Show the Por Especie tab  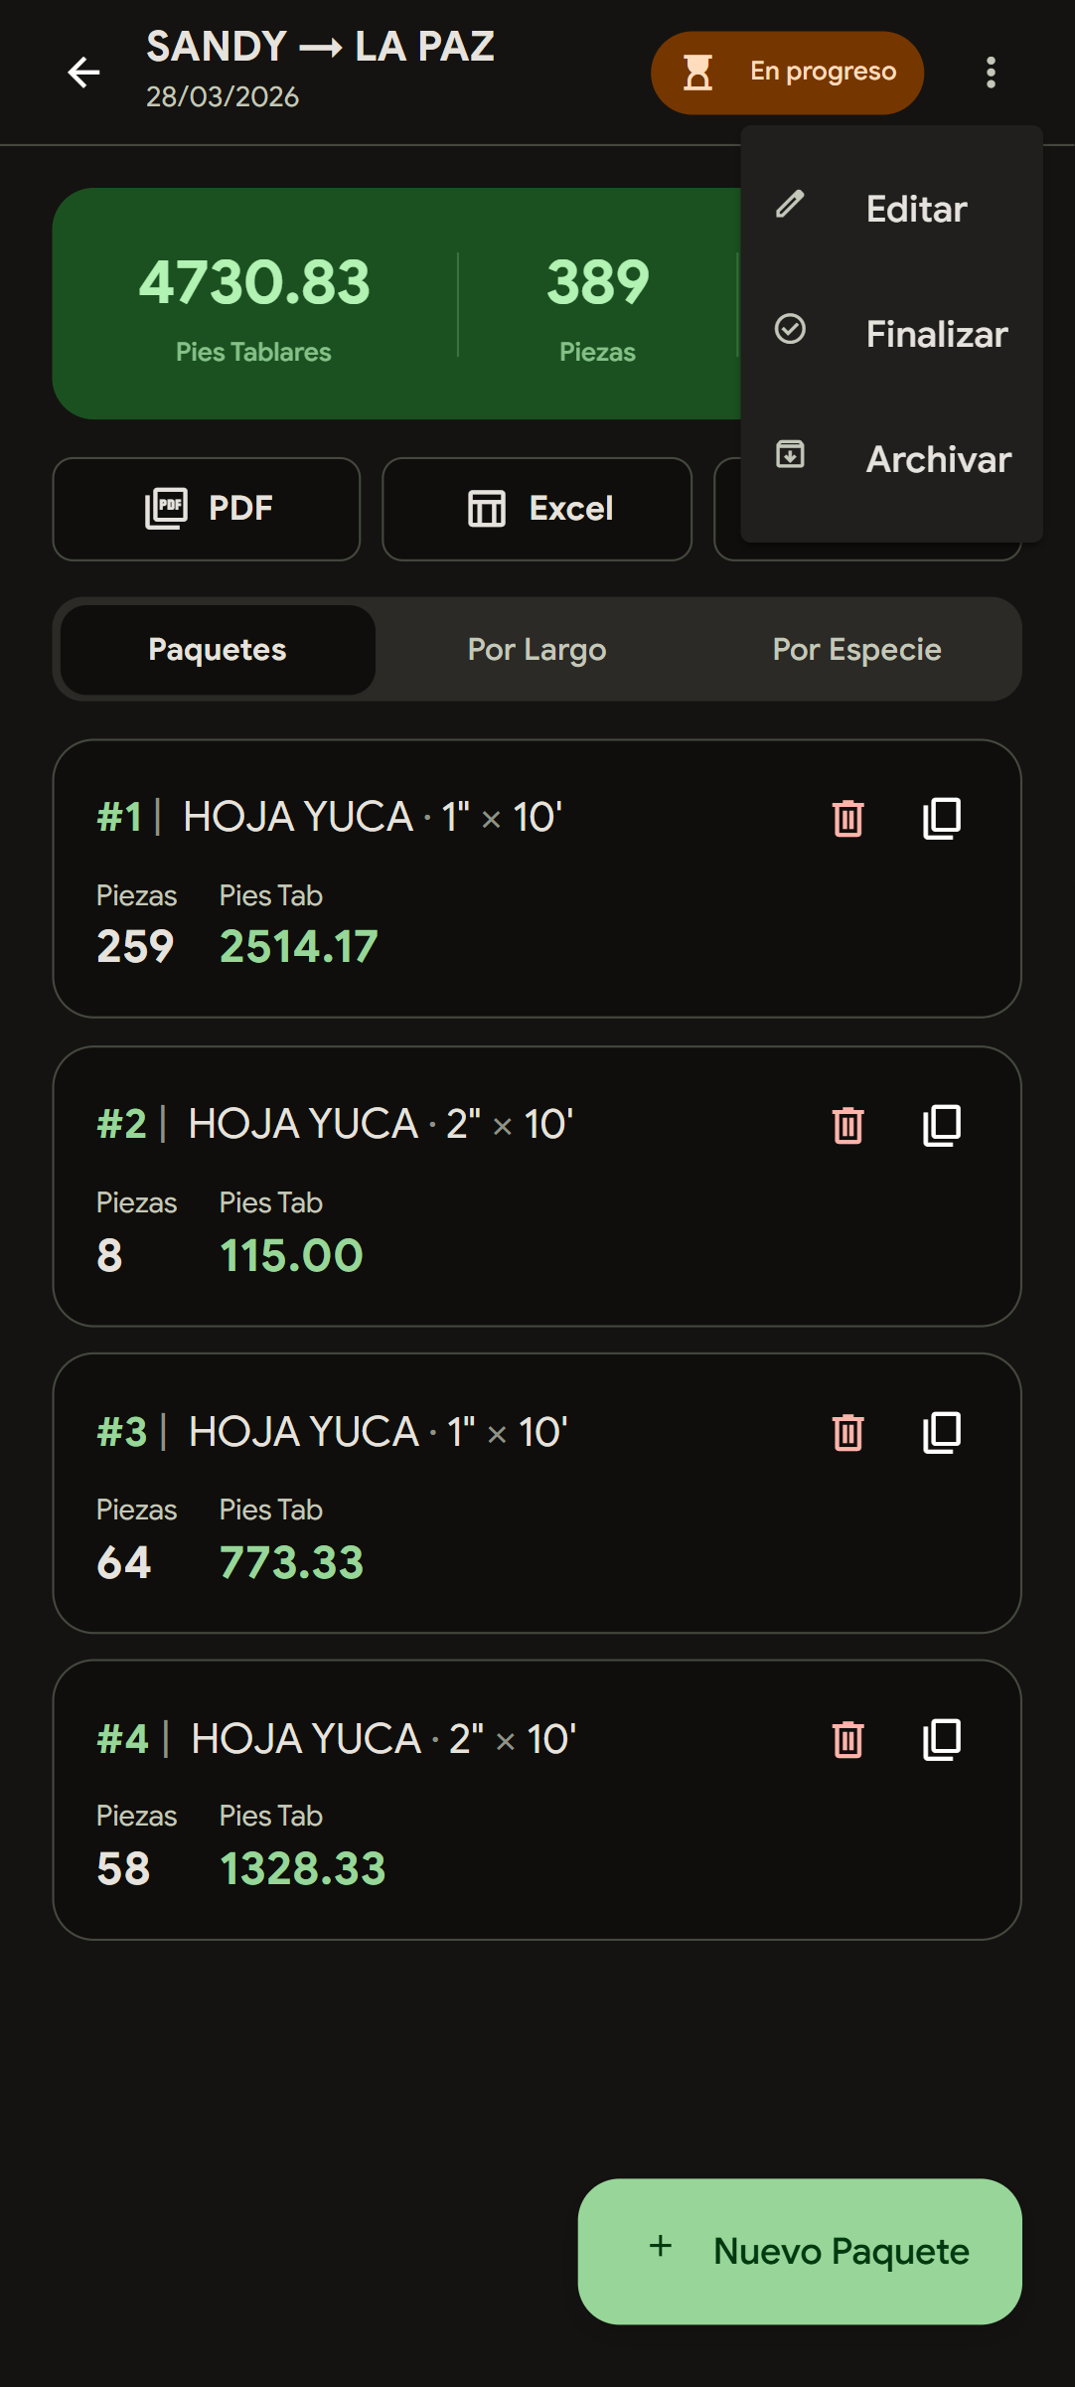856,650
